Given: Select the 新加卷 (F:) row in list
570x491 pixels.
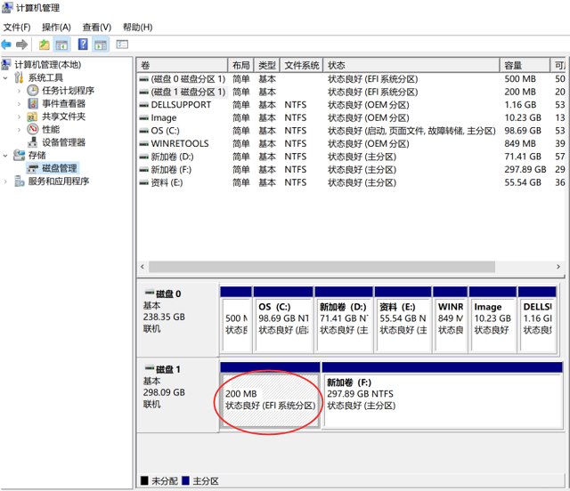Looking at the screenshot, I should (351, 170).
